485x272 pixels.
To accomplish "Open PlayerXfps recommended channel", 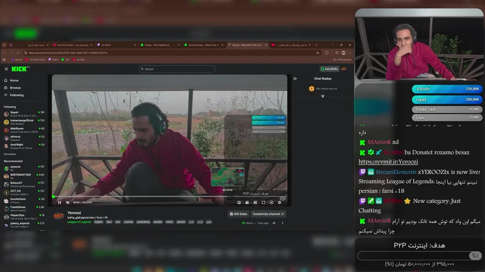I will click(x=24, y=217).
